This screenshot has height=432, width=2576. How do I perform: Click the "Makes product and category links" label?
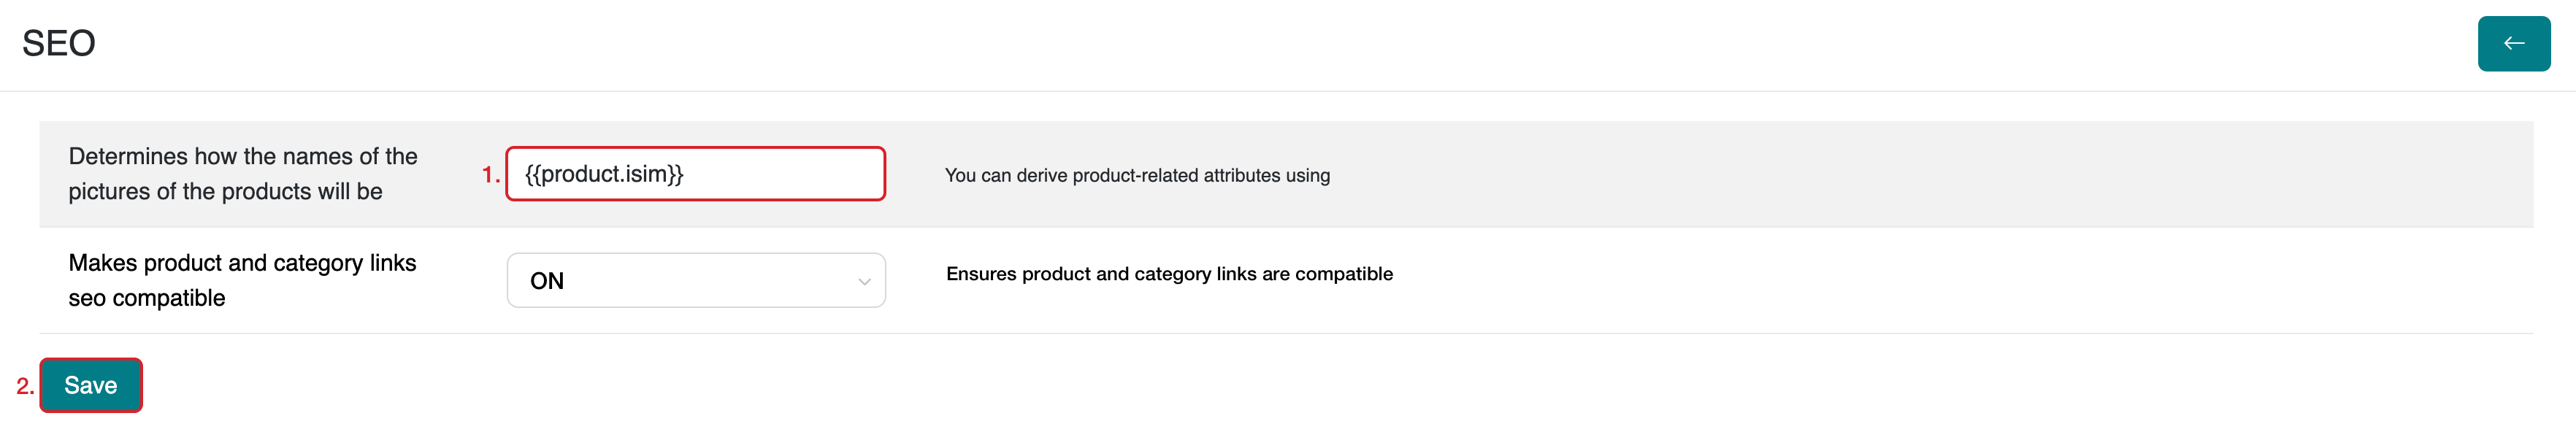(x=242, y=263)
